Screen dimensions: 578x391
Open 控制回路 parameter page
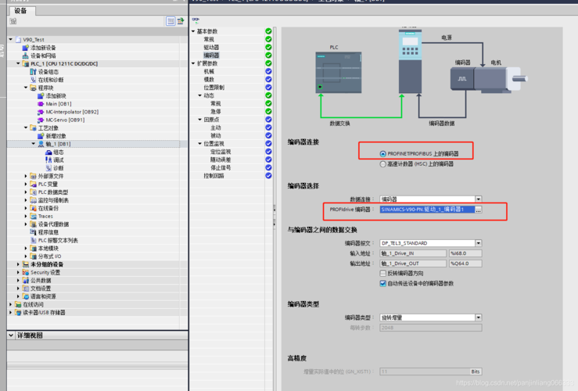point(214,176)
